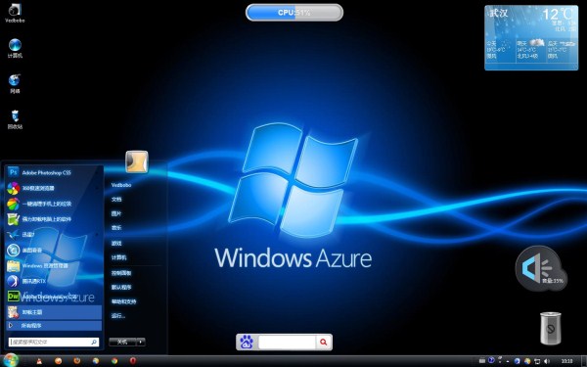Click the Start menu search programs field

coord(54,342)
